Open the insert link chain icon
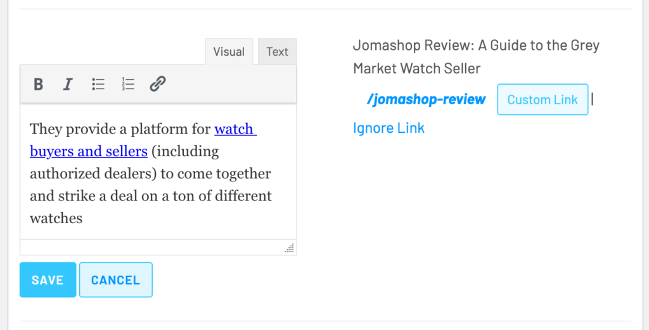649x330 pixels. click(x=158, y=84)
